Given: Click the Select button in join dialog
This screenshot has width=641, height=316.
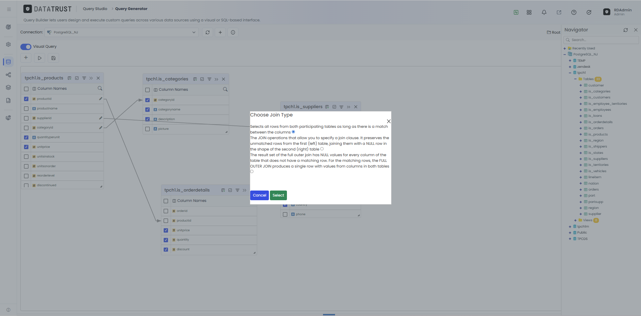Looking at the screenshot, I should point(278,195).
